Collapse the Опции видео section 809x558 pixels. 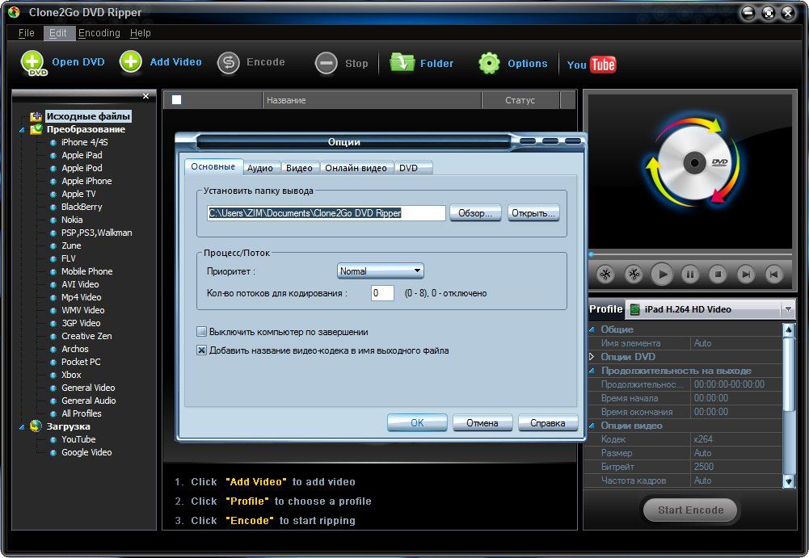pos(592,426)
